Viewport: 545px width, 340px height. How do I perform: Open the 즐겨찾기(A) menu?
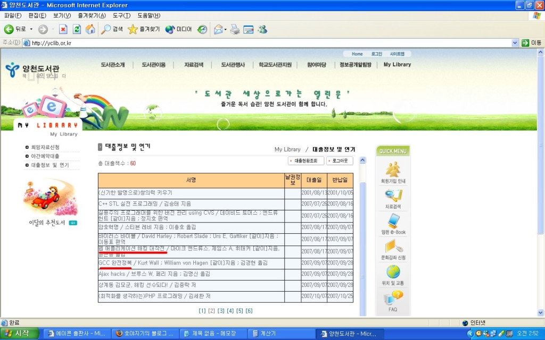point(92,15)
